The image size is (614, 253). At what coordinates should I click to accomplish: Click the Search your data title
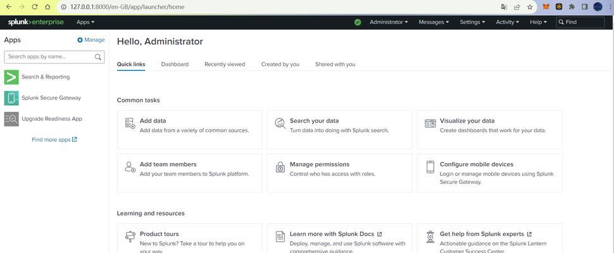click(x=314, y=121)
